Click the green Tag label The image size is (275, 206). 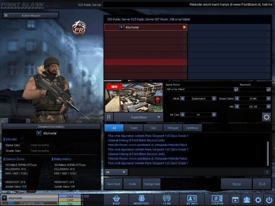click(70, 204)
